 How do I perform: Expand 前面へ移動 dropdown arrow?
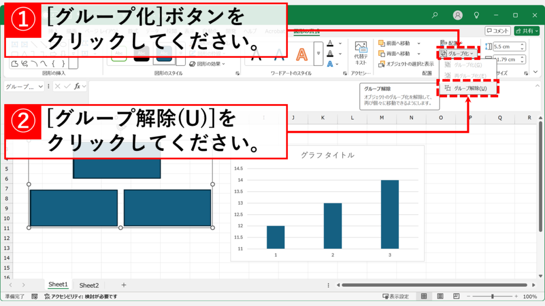pyautogui.click(x=418, y=44)
